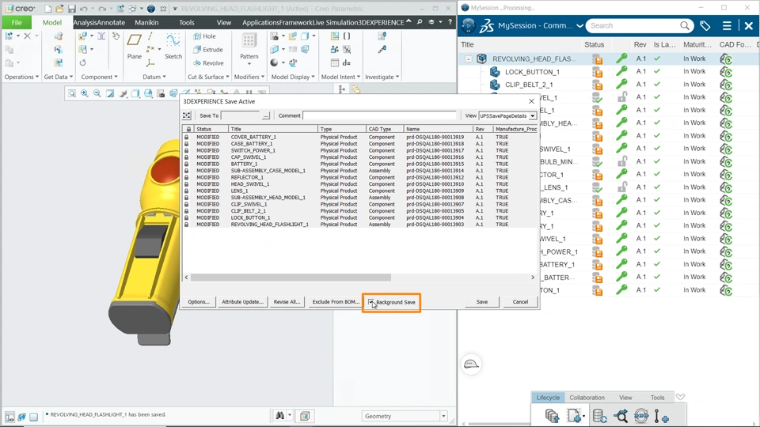The width and height of the screenshot is (760, 427).
Task: Click the Save To input field
Action: click(x=241, y=115)
